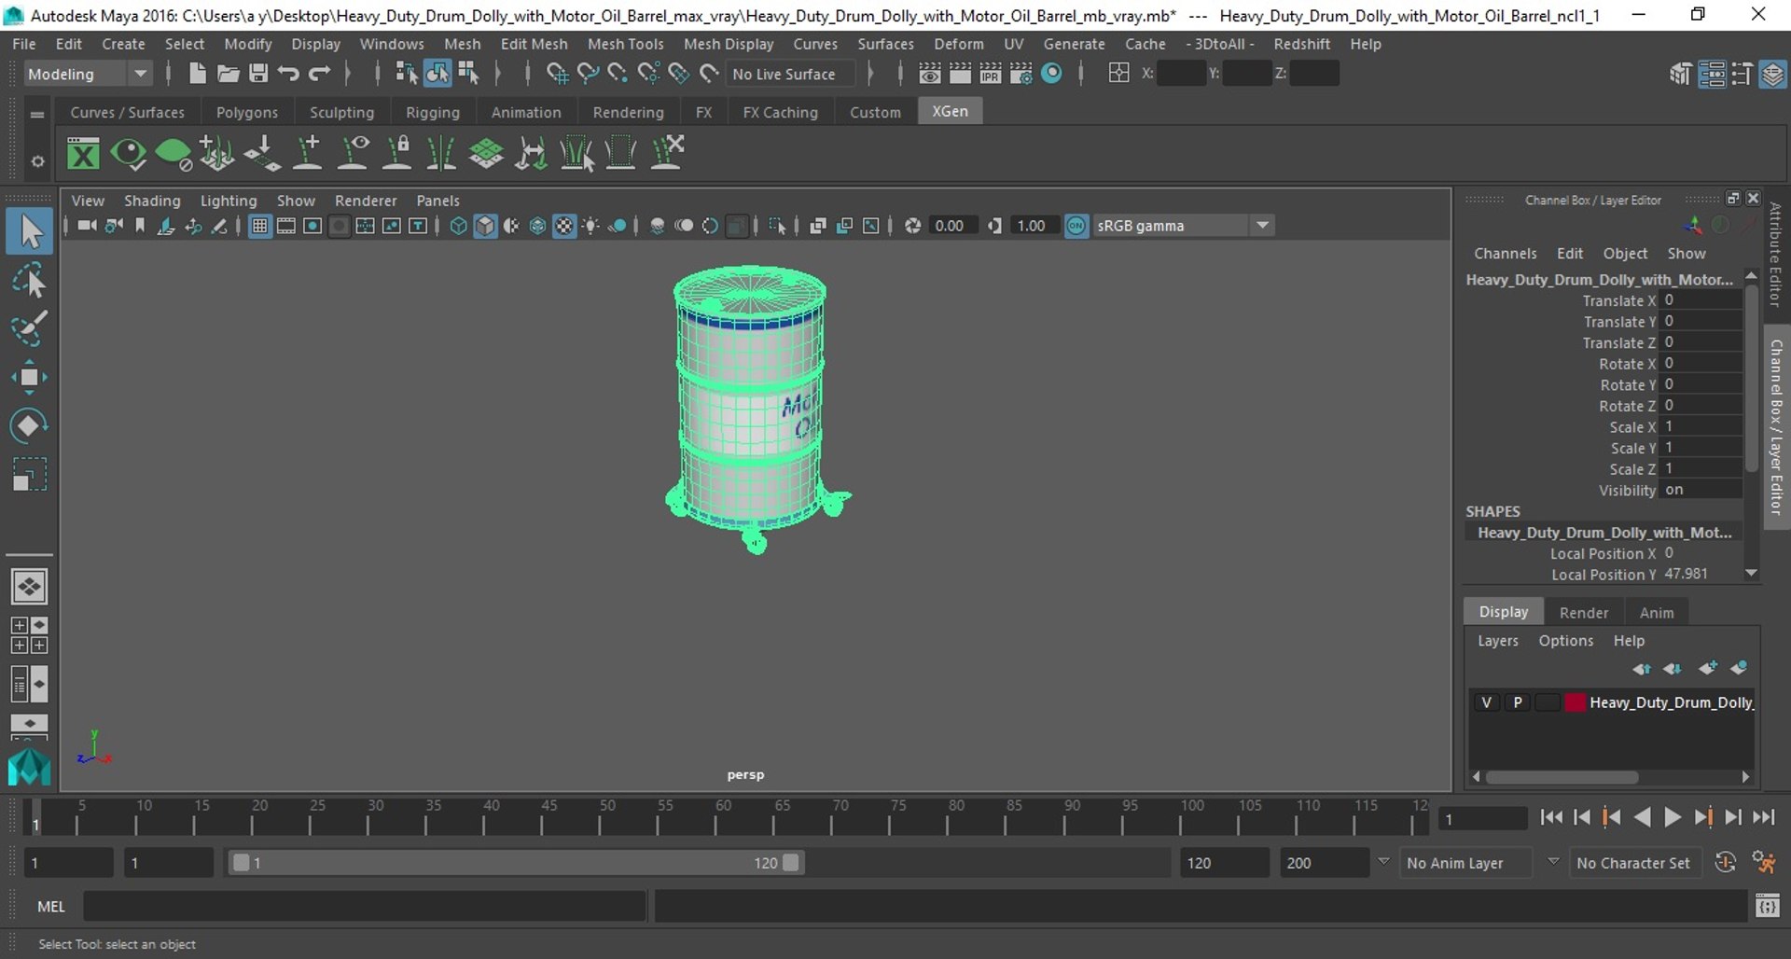
Task: Click the Render current frame clapper icon
Action: [x=960, y=74]
